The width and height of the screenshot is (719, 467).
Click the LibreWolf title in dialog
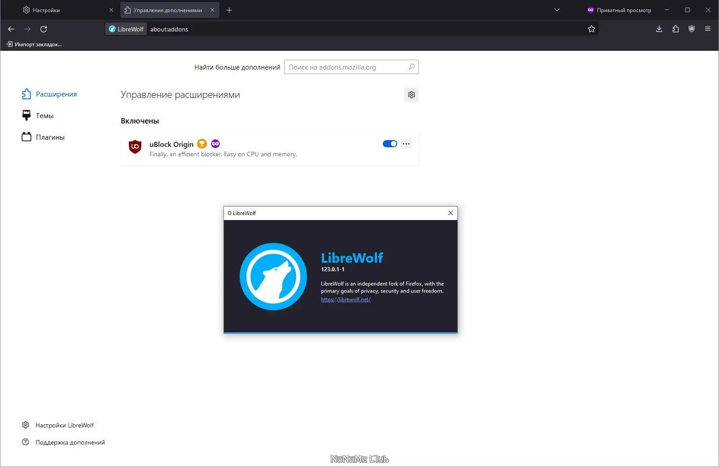(352, 258)
